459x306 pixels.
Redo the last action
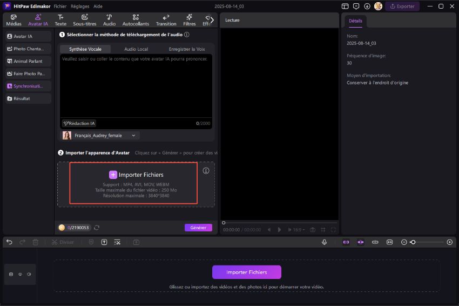(22, 242)
